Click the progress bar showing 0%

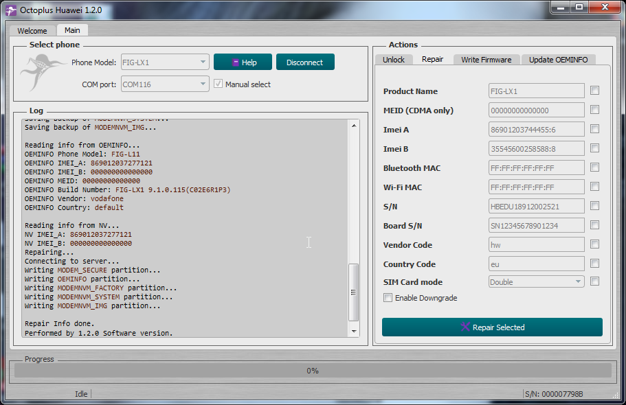(313, 371)
